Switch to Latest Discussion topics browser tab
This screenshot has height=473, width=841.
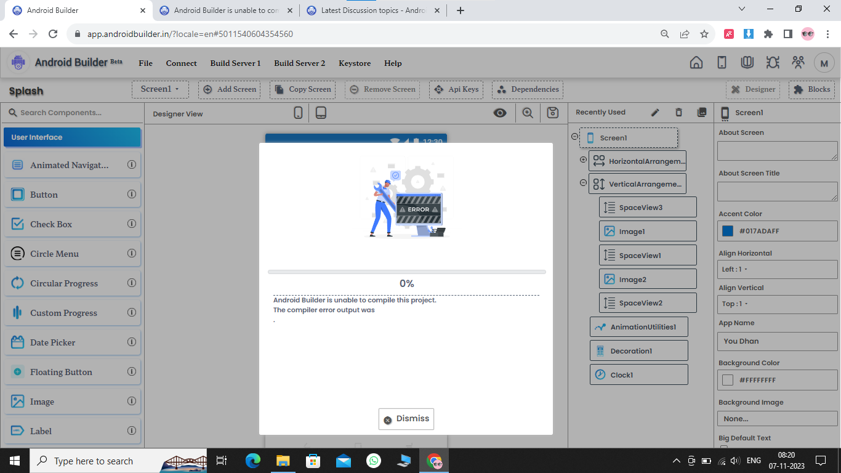point(373,10)
